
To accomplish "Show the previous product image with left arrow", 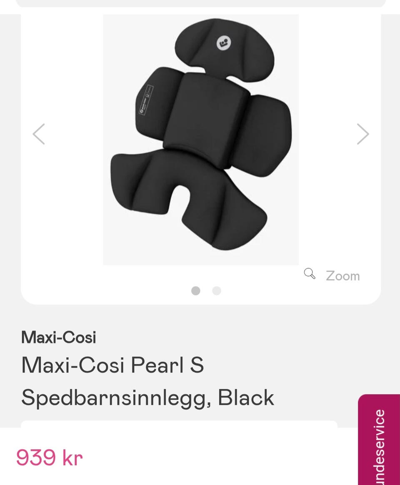I will [x=39, y=134].
